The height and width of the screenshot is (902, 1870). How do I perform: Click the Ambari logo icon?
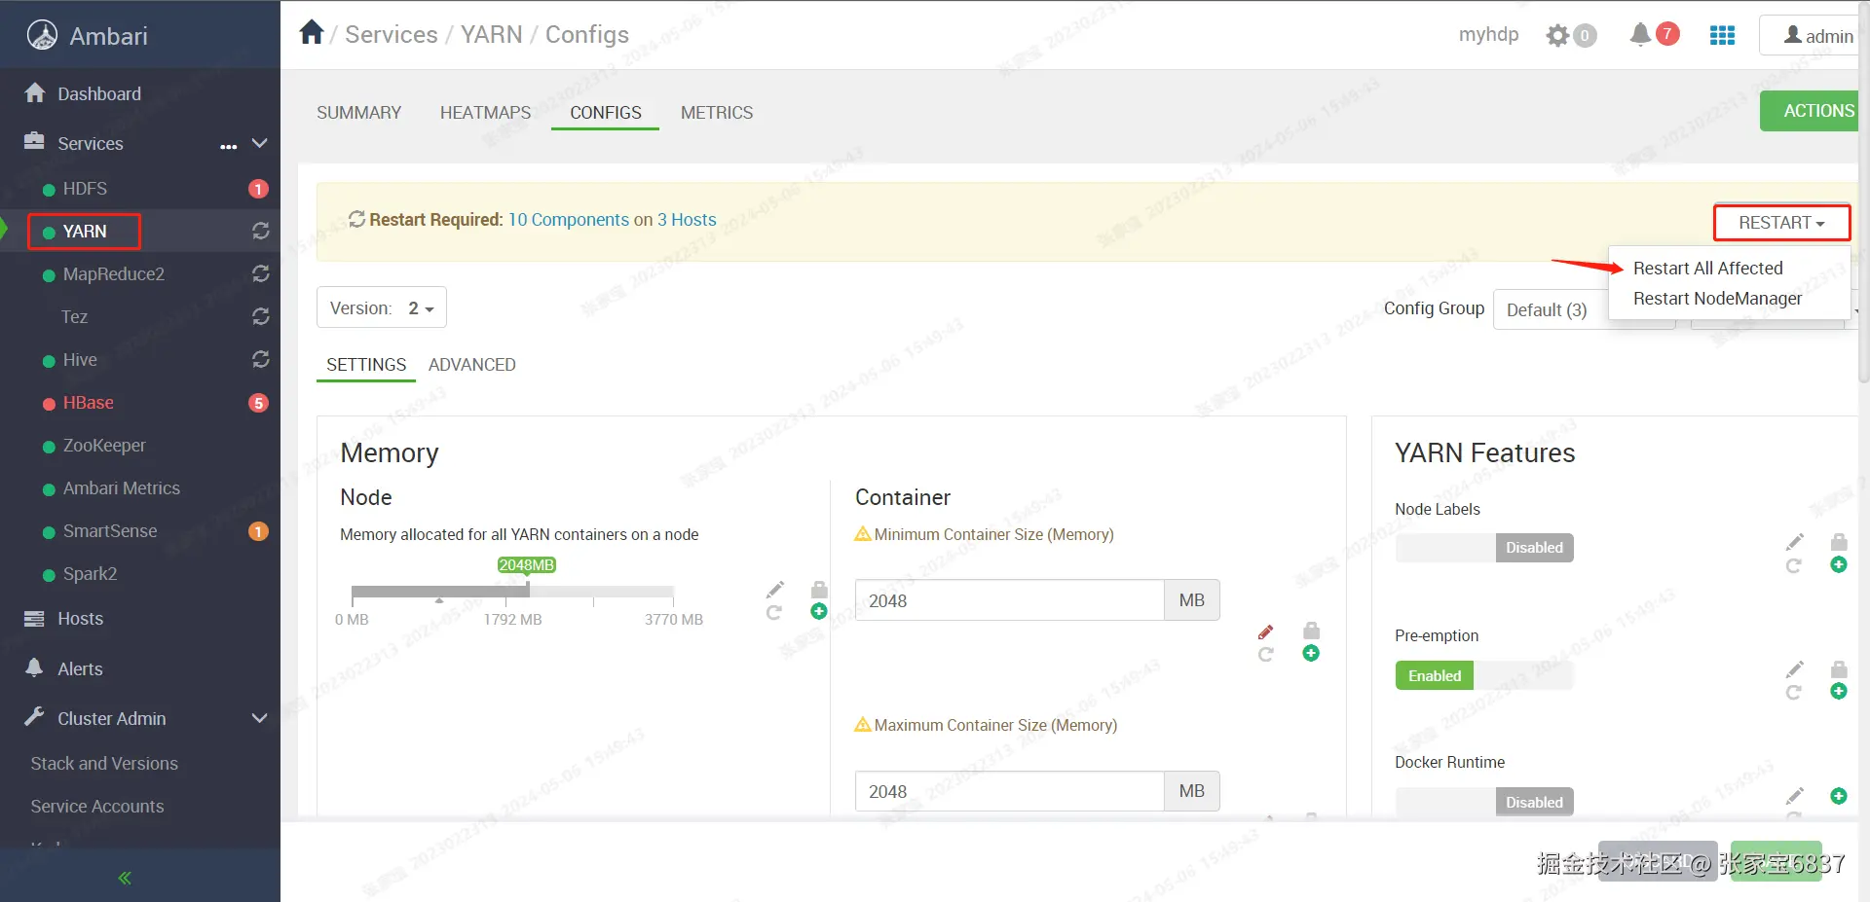[42, 35]
